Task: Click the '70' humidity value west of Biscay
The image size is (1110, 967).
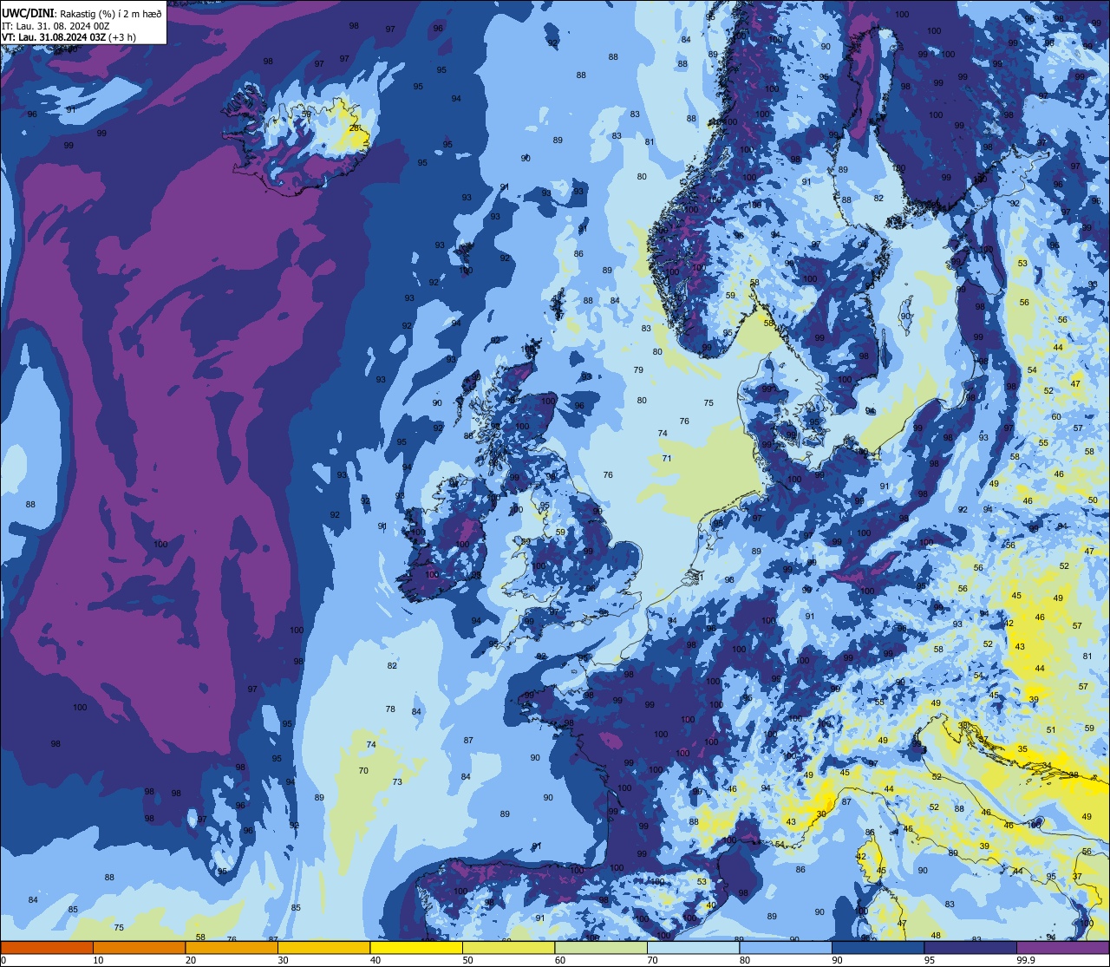Action: pyautogui.click(x=363, y=770)
